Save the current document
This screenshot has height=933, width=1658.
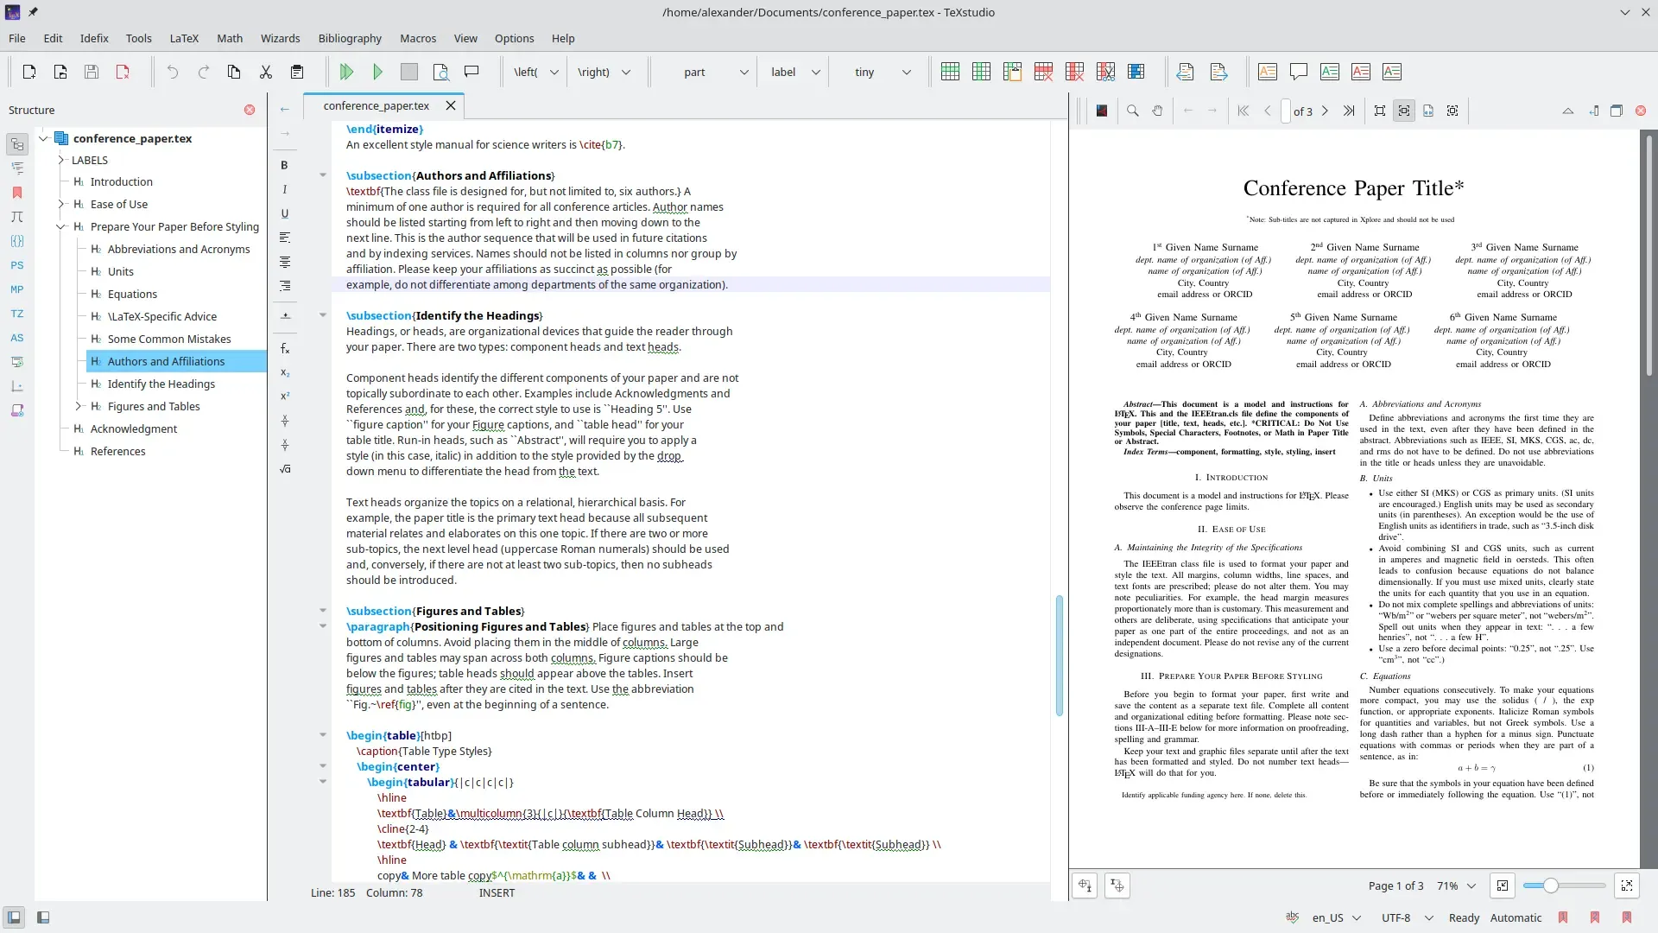pyautogui.click(x=92, y=72)
